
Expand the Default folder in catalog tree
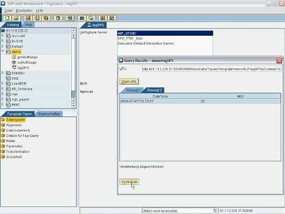click(x=2, y=46)
